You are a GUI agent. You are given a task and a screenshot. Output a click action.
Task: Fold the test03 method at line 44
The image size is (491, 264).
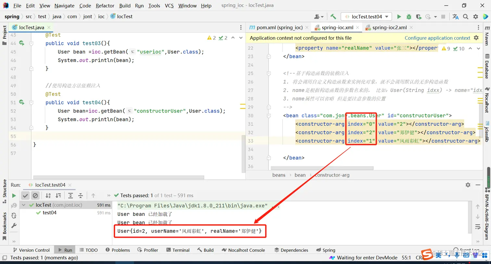(31, 43)
